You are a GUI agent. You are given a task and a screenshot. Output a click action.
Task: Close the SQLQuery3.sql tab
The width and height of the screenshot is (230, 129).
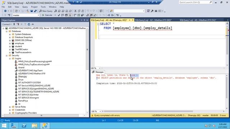pos(133,20)
